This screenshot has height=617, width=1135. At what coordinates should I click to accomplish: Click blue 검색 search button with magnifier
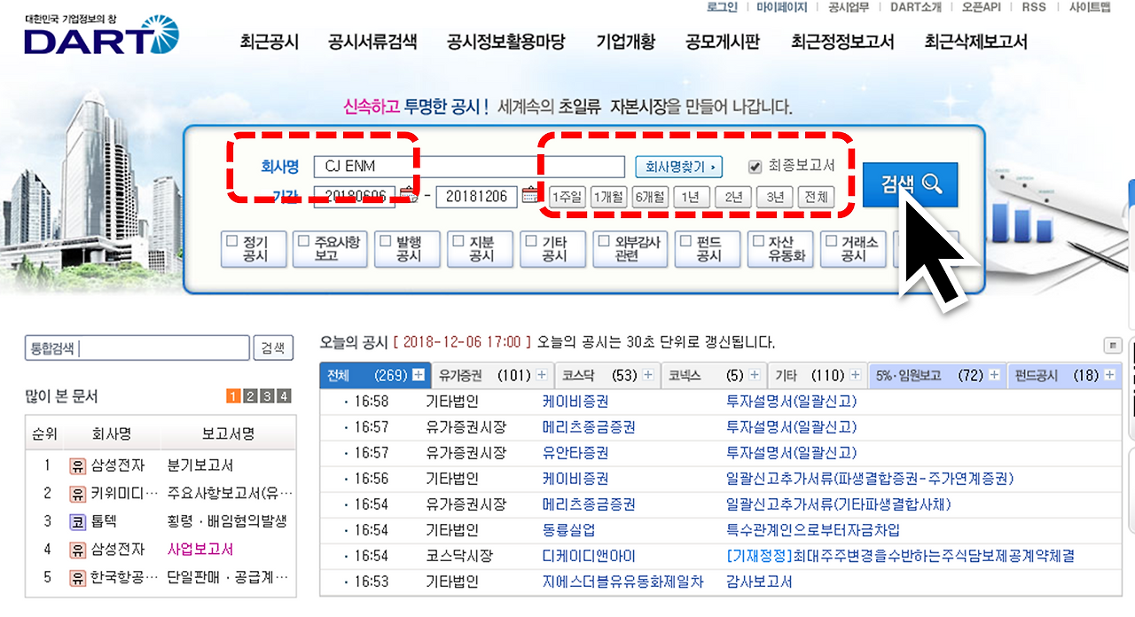pos(910,184)
